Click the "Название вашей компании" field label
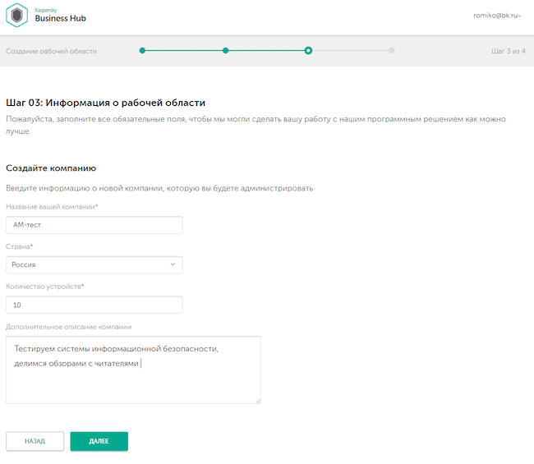 pyautogui.click(x=52, y=207)
